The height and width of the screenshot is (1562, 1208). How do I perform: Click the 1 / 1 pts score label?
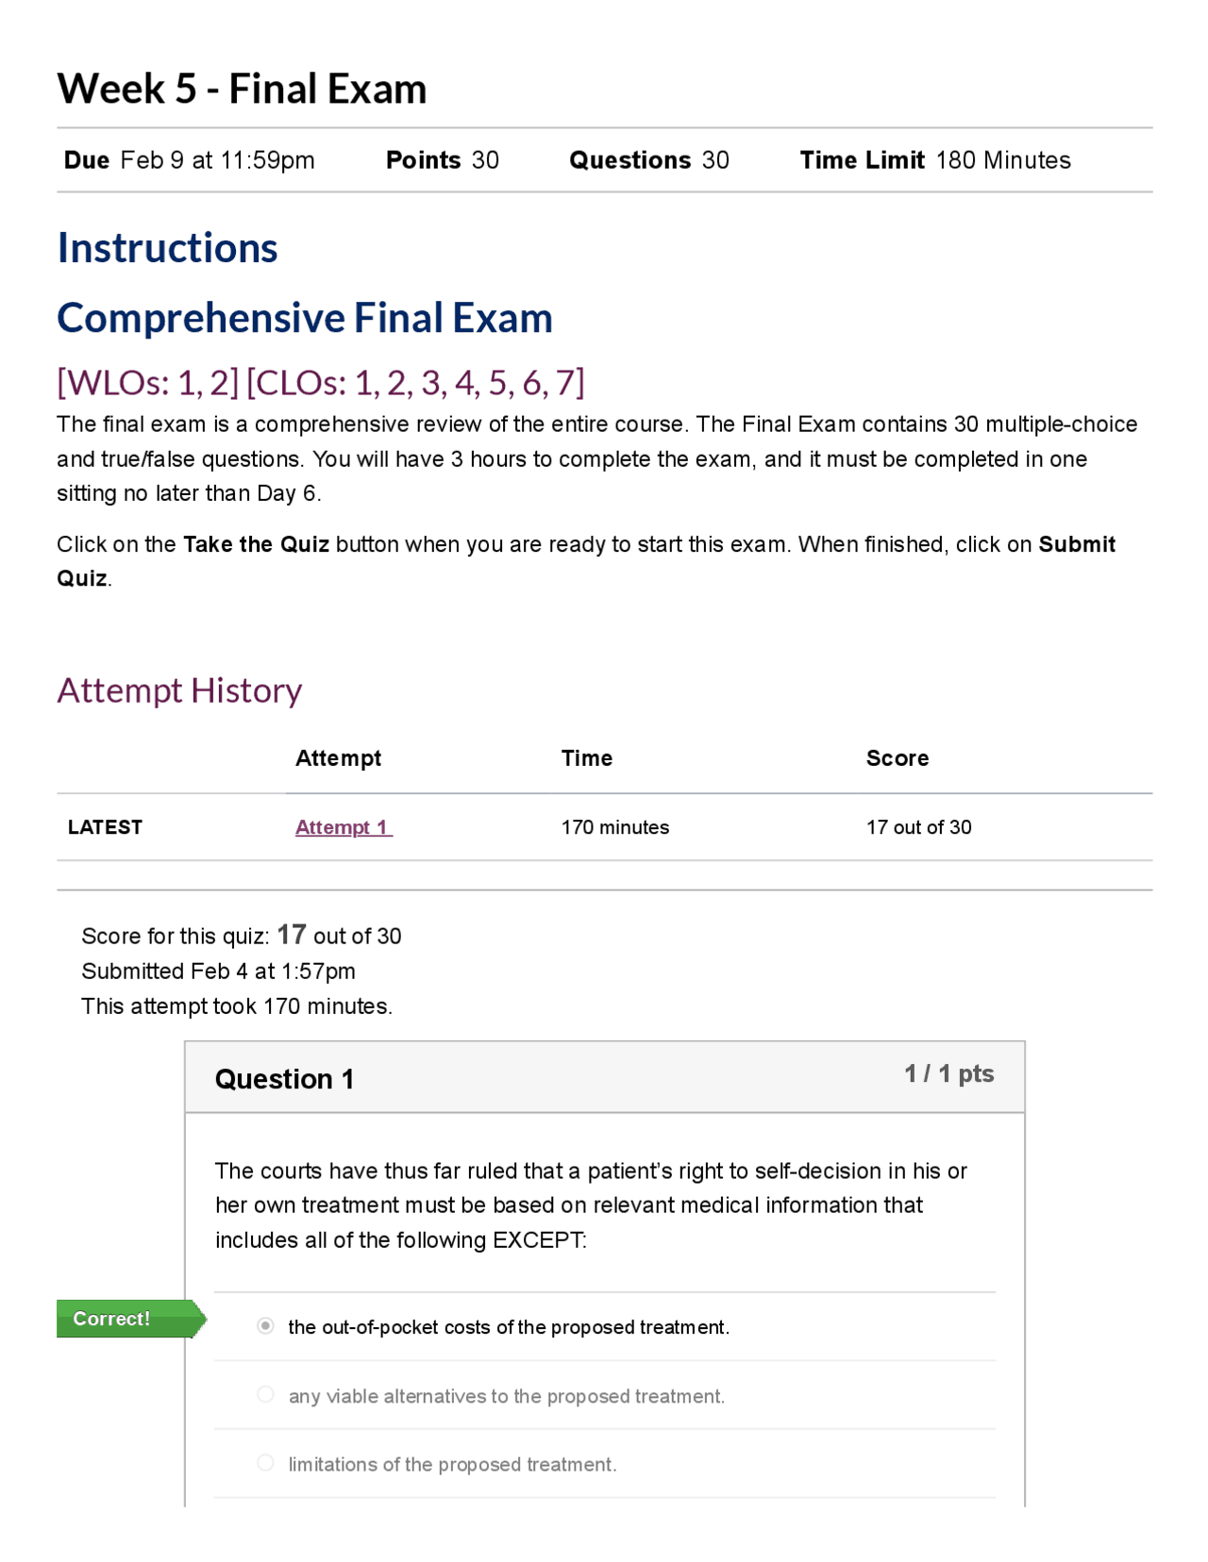tap(948, 1072)
